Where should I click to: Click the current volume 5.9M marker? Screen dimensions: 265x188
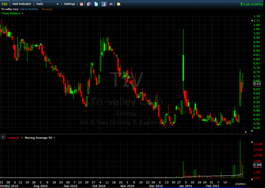257,165
